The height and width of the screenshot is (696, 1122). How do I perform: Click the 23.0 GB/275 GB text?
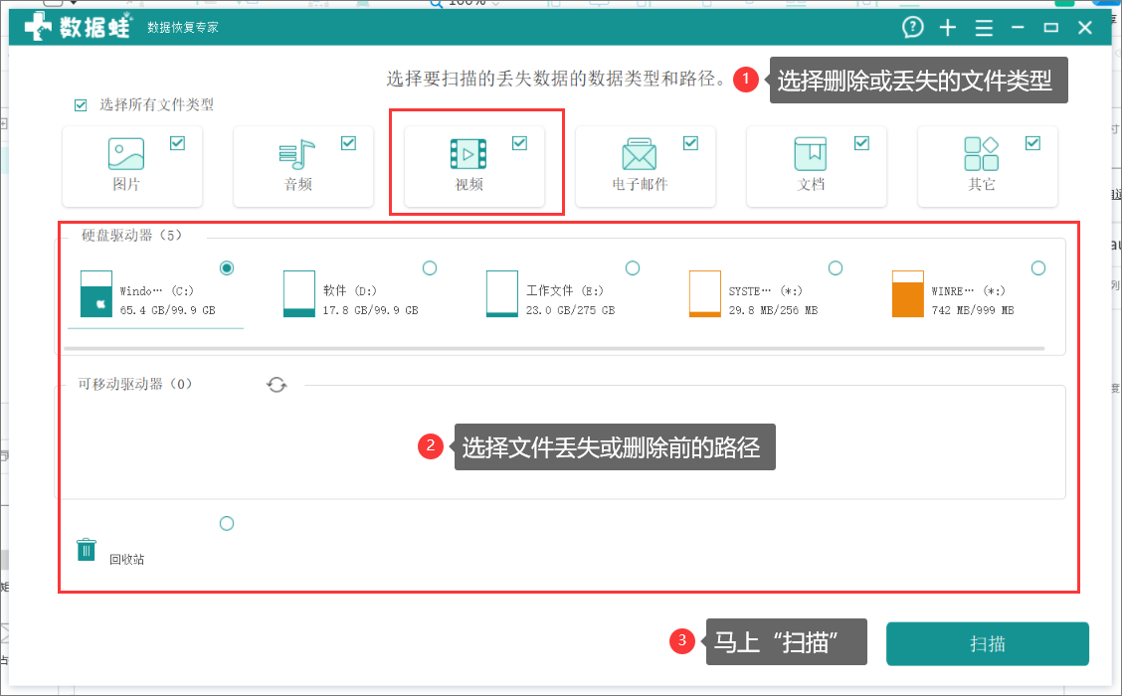coord(570,310)
